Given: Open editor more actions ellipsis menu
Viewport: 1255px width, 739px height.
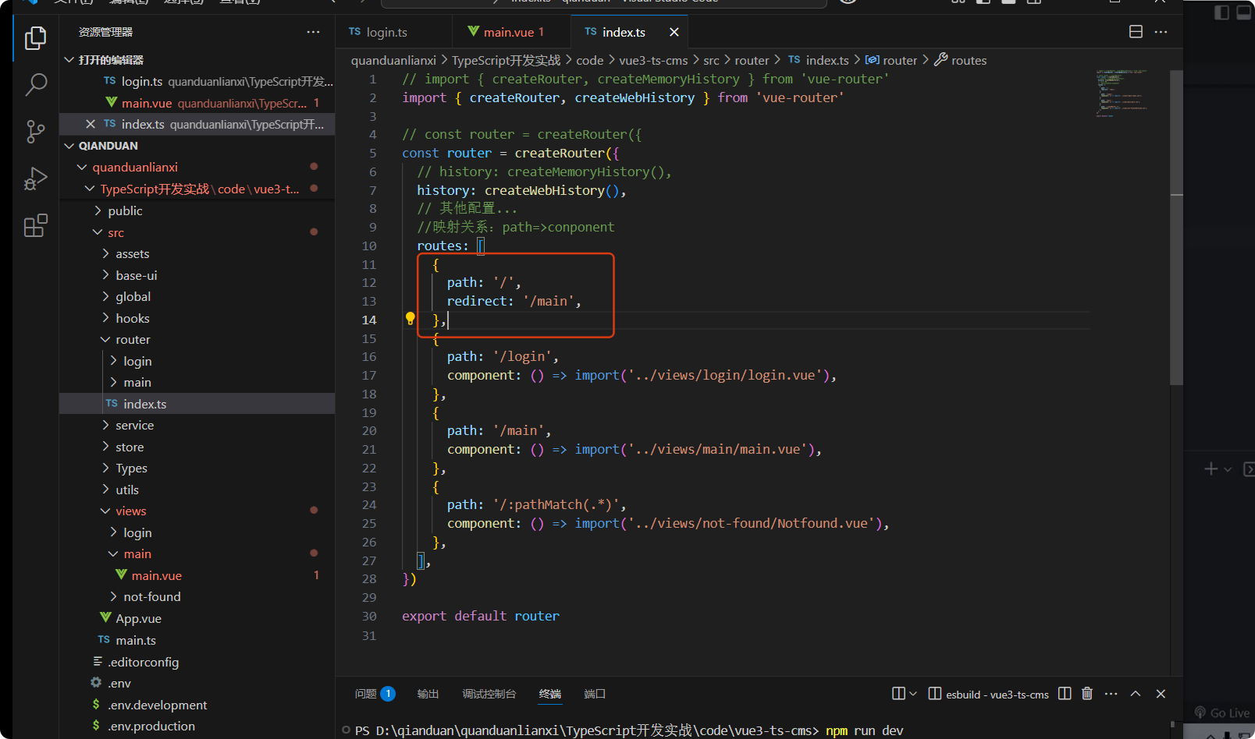Looking at the screenshot, I should click(1161, 32).
